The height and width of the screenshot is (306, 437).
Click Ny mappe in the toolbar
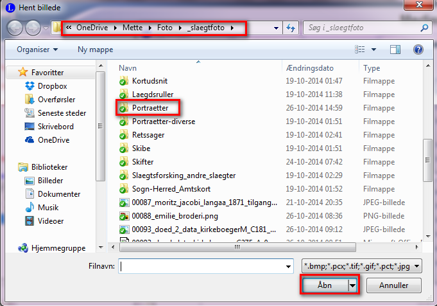point(95,50)
